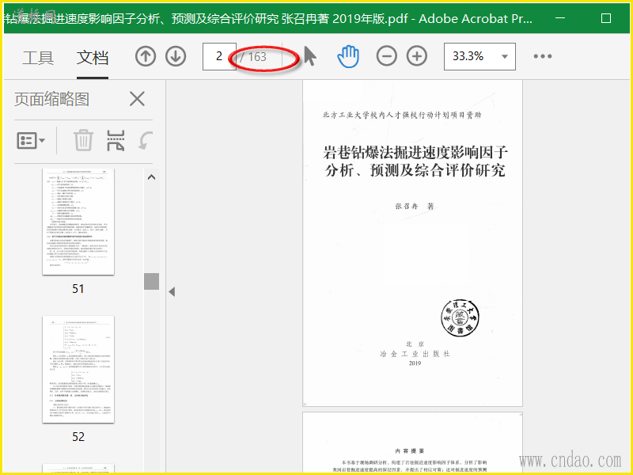Image resolution: width=633 pixels, height=475 pixels.
Task: Open the more options ellipsis menu
Action: 543,56
